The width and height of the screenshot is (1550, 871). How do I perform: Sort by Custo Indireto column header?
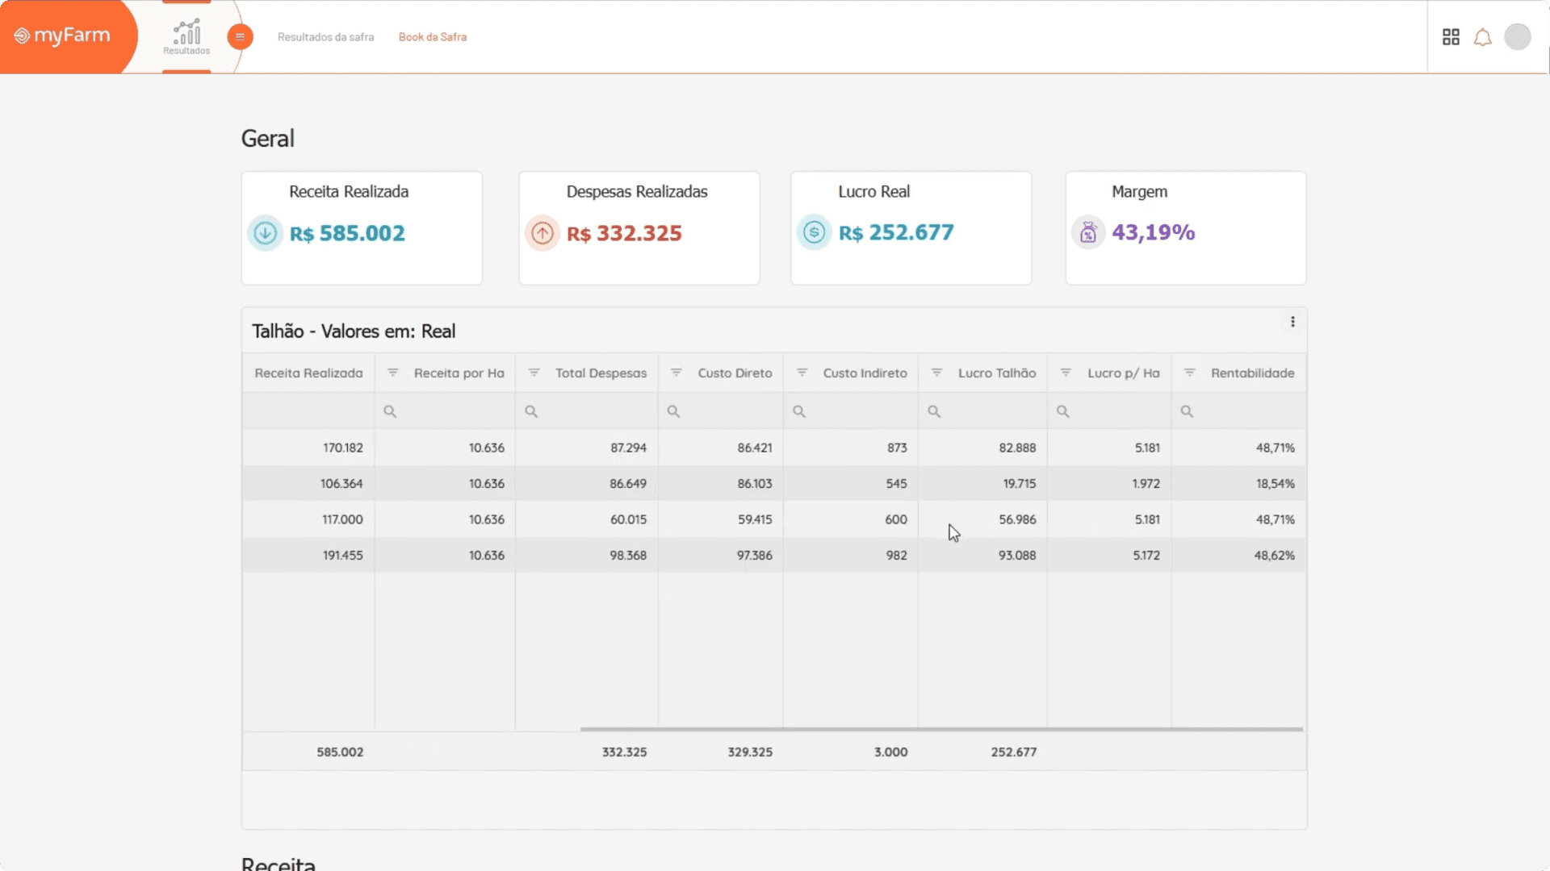pos(865,373)
